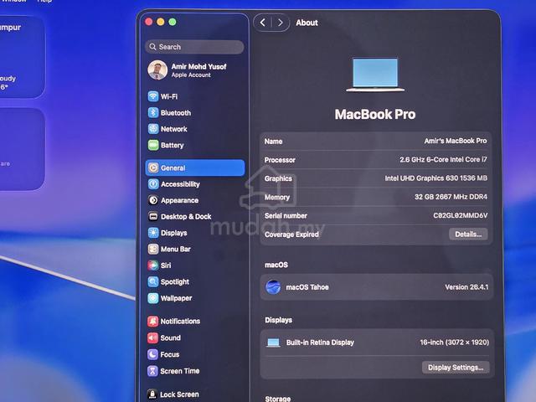Click the Built-in Retina Display label
The image size is (536, 402).
[x=320, y=343]
